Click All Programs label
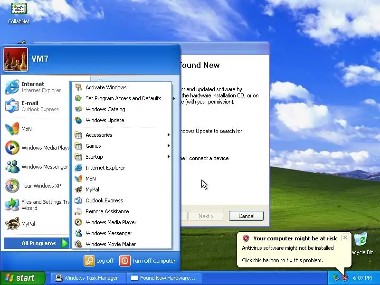 pyautogui.click(x=38, y=243)
